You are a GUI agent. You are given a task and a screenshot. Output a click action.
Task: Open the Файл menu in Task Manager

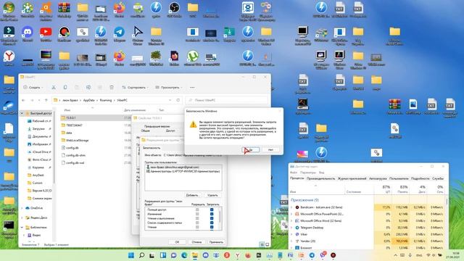[294, 173]
